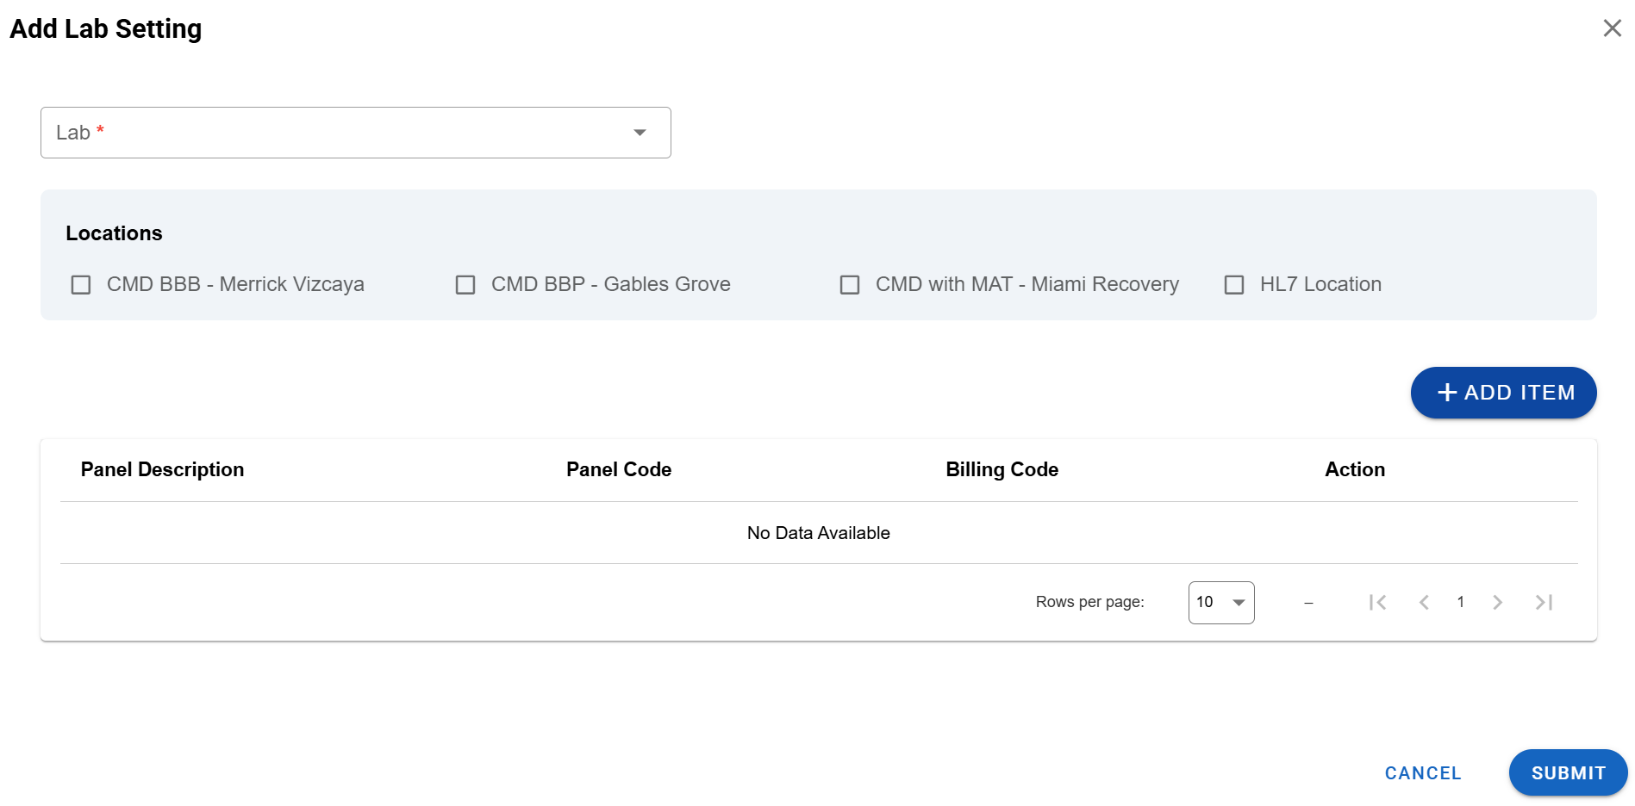The width and height of the screenshot is (1635, 806).
Task: Click the Lab dropdown arrow
Action: [639, 132]
